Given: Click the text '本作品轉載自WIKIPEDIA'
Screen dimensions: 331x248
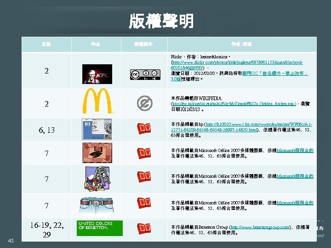Looking at the screenshot, I should tap(196, 98).
